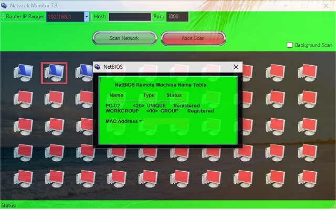Select the highlighted blue computer with red border

point(54,73)
